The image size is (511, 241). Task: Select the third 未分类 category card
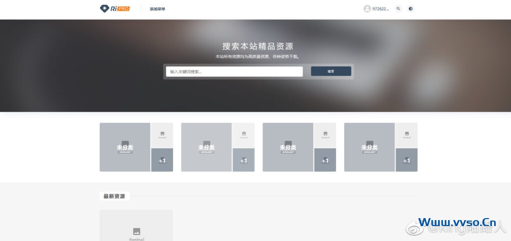(287, 147)
